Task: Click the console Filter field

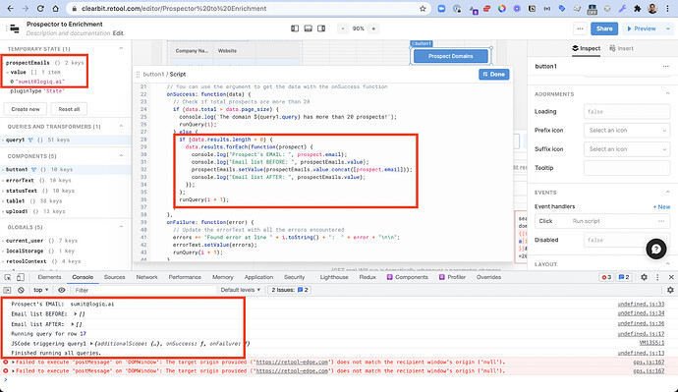Action: click(x=143, y=290)
